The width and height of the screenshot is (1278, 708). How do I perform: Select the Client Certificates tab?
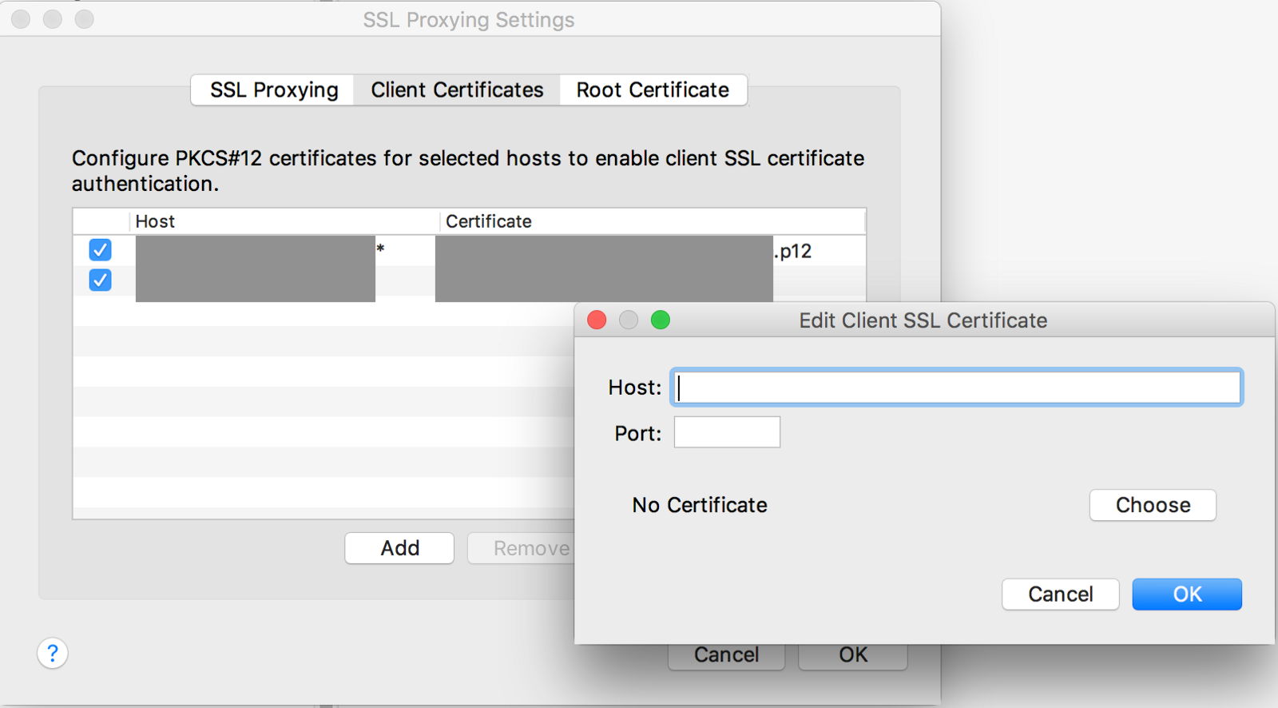pyautogui.click(x=457, y=89)
